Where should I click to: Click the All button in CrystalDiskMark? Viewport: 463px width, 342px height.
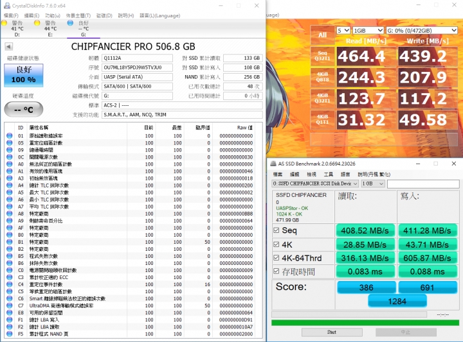[322, 35]
